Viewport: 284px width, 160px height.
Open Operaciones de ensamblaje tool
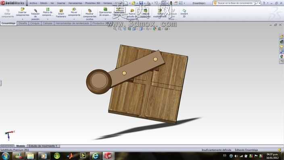(x=105, y=12)
